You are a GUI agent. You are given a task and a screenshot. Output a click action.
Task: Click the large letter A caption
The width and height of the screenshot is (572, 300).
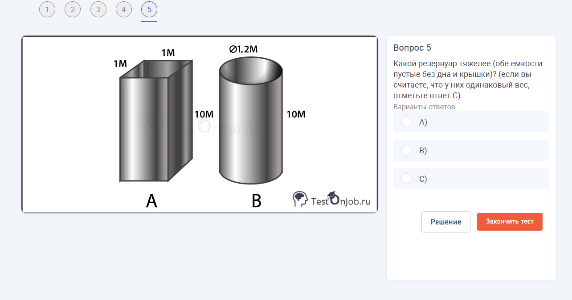[x=151, y=202]
